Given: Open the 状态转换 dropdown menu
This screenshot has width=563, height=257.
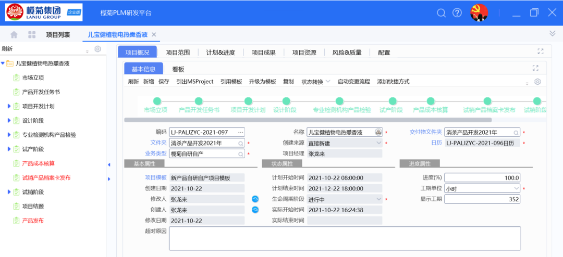Looking at the screenshot, I should [316, 82].
